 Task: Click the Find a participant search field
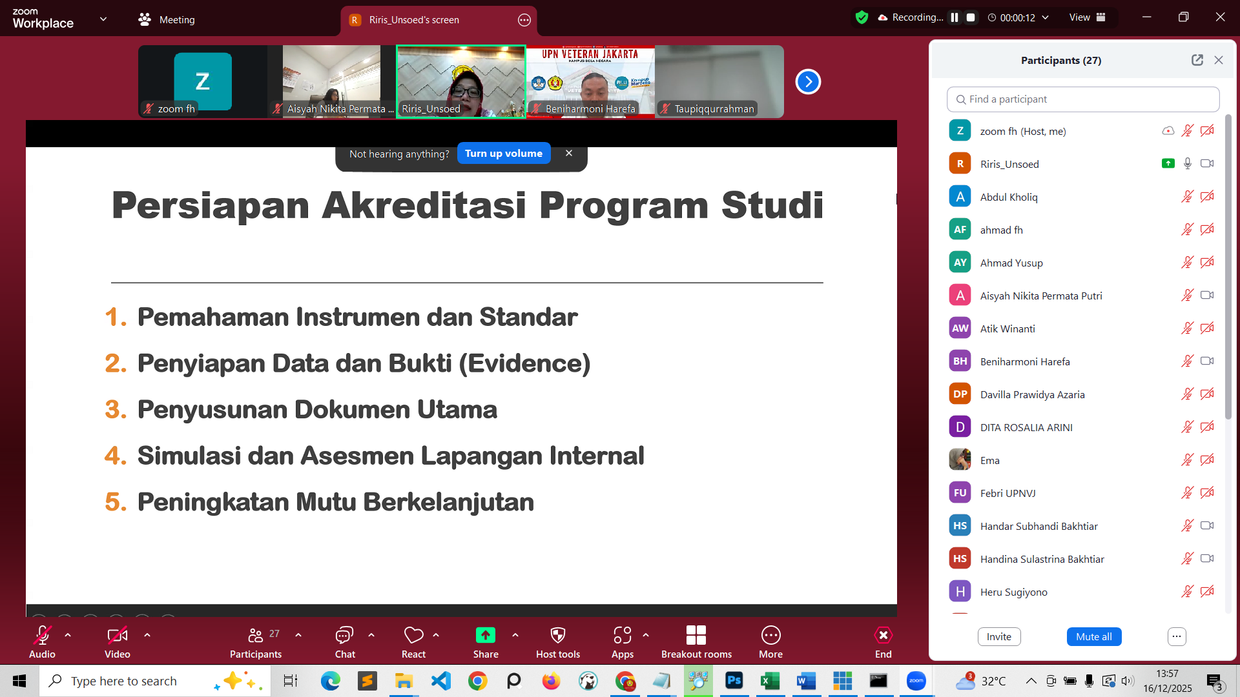(1083, 99)
